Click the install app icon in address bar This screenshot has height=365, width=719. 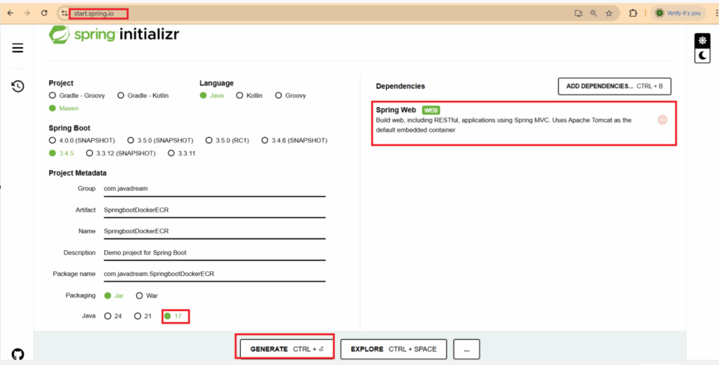(579, 13)
